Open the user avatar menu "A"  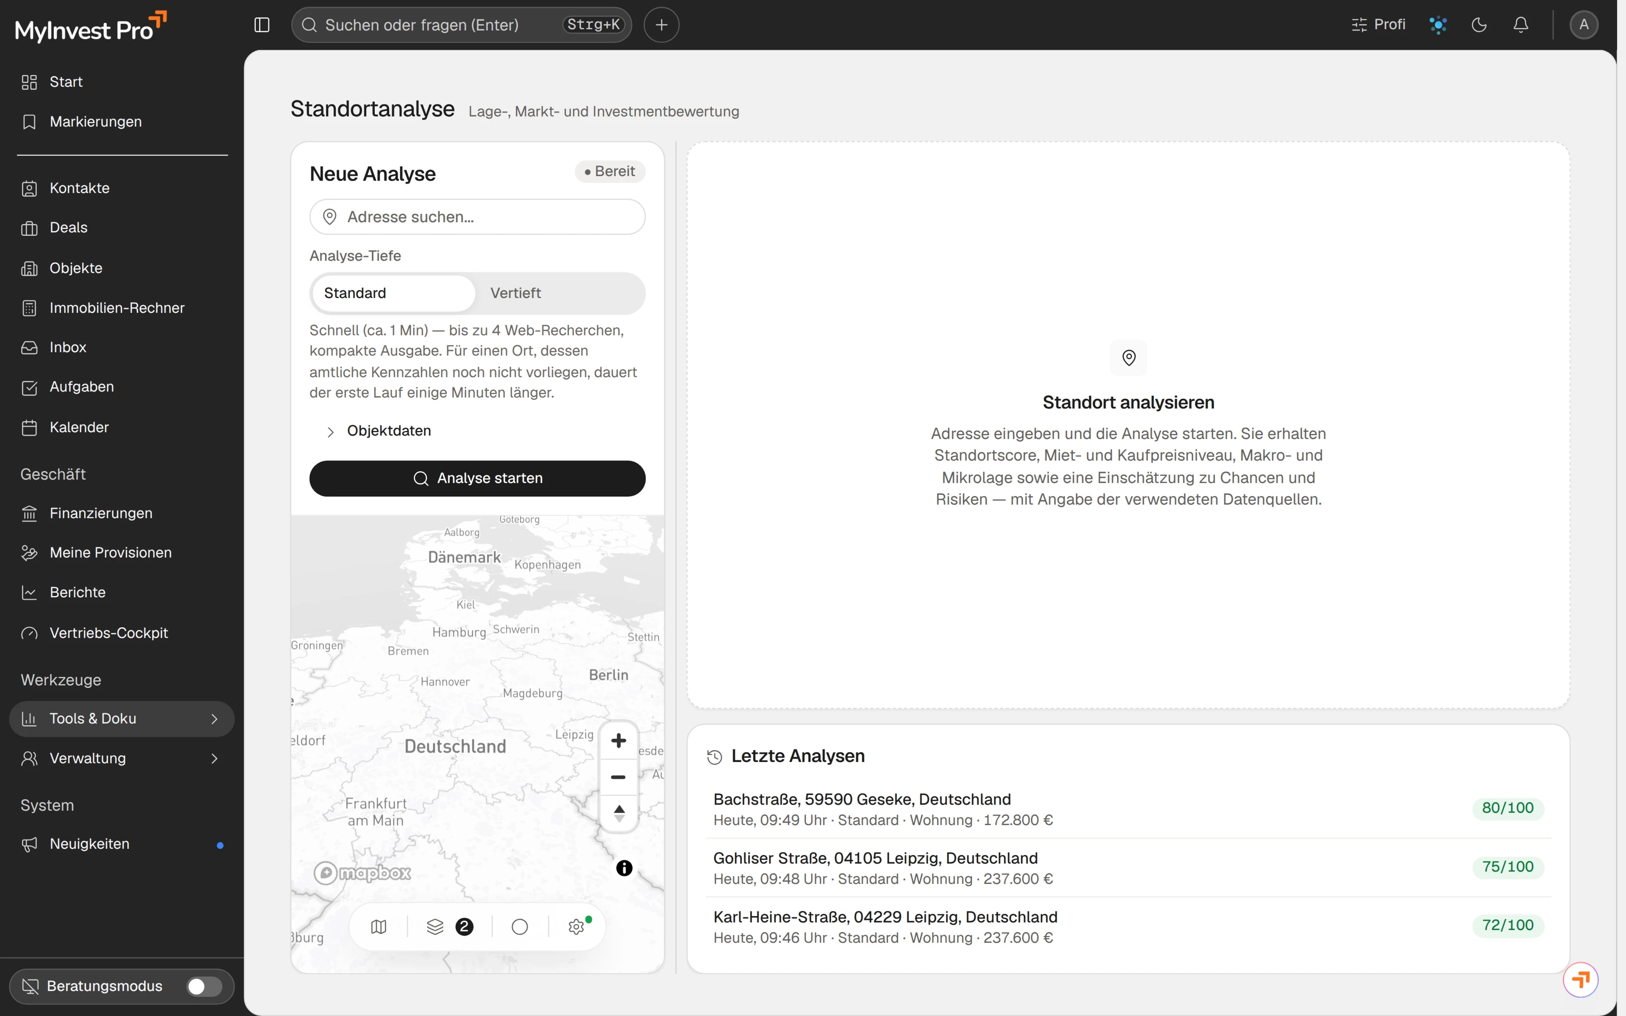[1584, 25]
